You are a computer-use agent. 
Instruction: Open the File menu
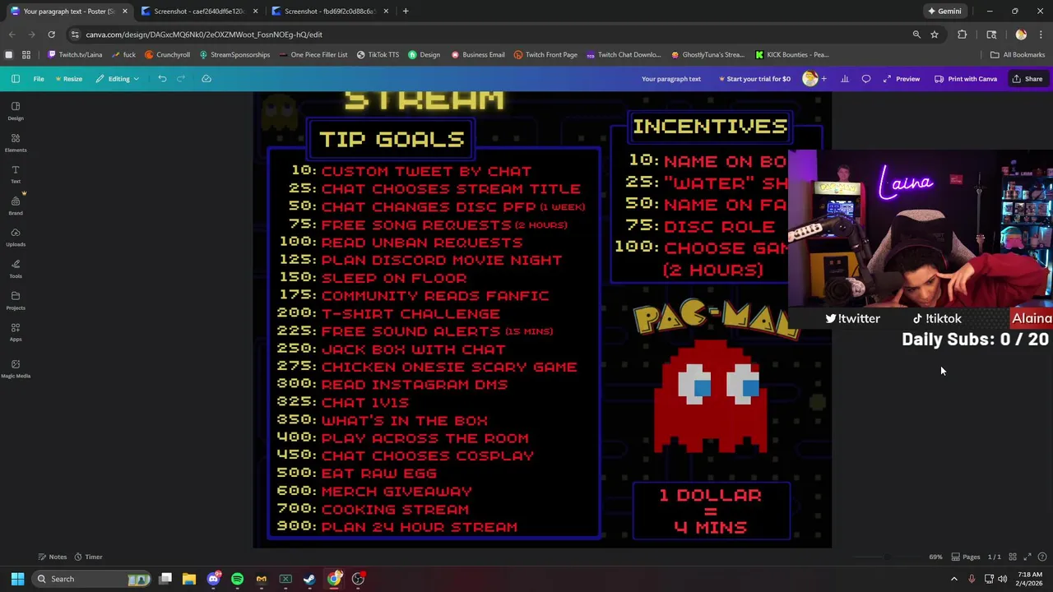point(39,79)
